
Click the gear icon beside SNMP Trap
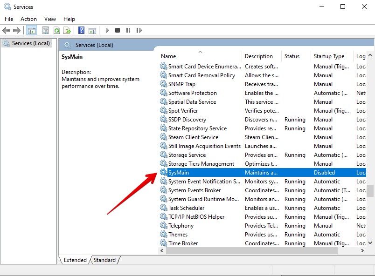click(164, 84)
